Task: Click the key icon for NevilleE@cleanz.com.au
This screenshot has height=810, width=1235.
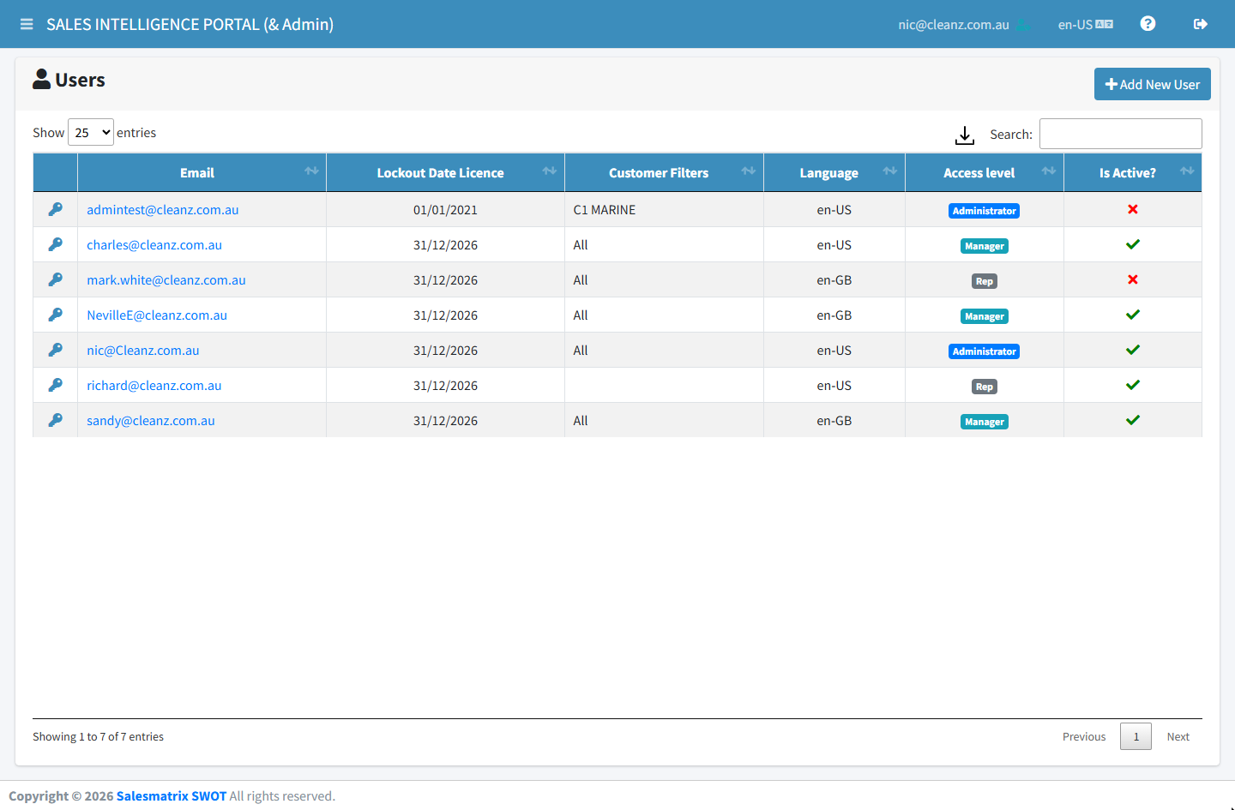Action: point(56,315)
